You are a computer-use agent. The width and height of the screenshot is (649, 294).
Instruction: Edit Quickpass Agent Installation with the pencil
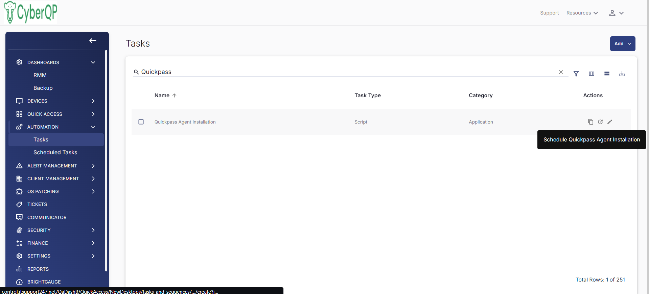click(x=610, y=122)
